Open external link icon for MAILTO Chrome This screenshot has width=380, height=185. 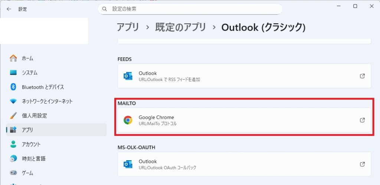pos(362,120)
